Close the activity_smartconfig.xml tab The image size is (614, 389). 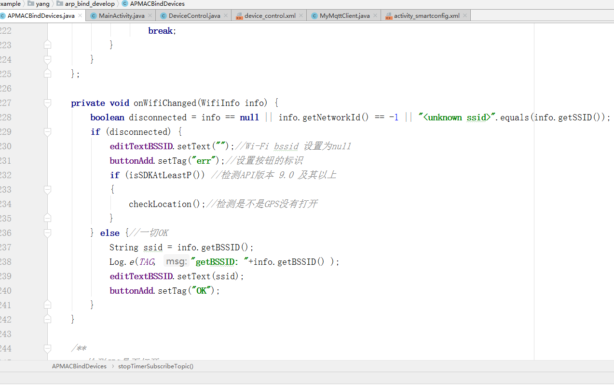(465, 15)
